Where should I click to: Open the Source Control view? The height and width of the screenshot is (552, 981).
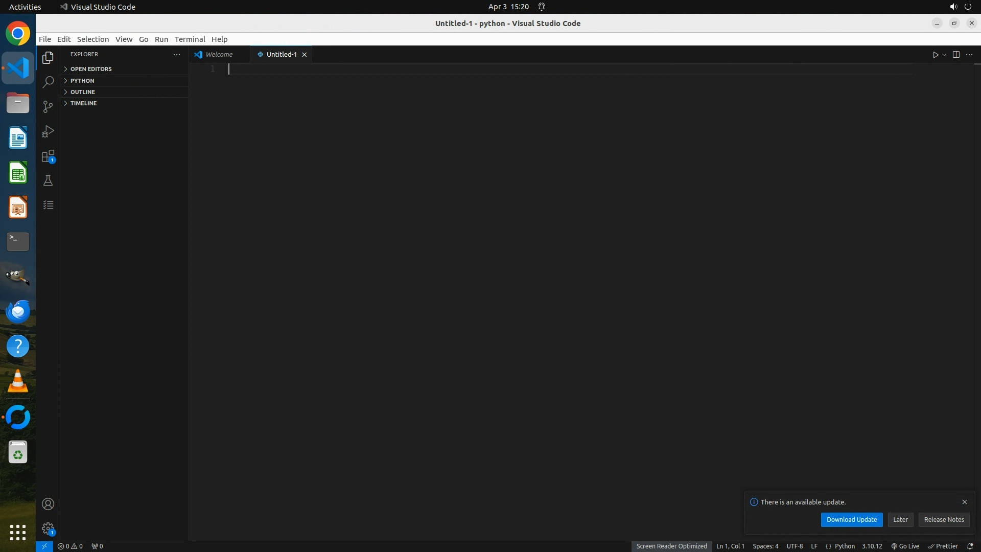[x=48, y=106]
